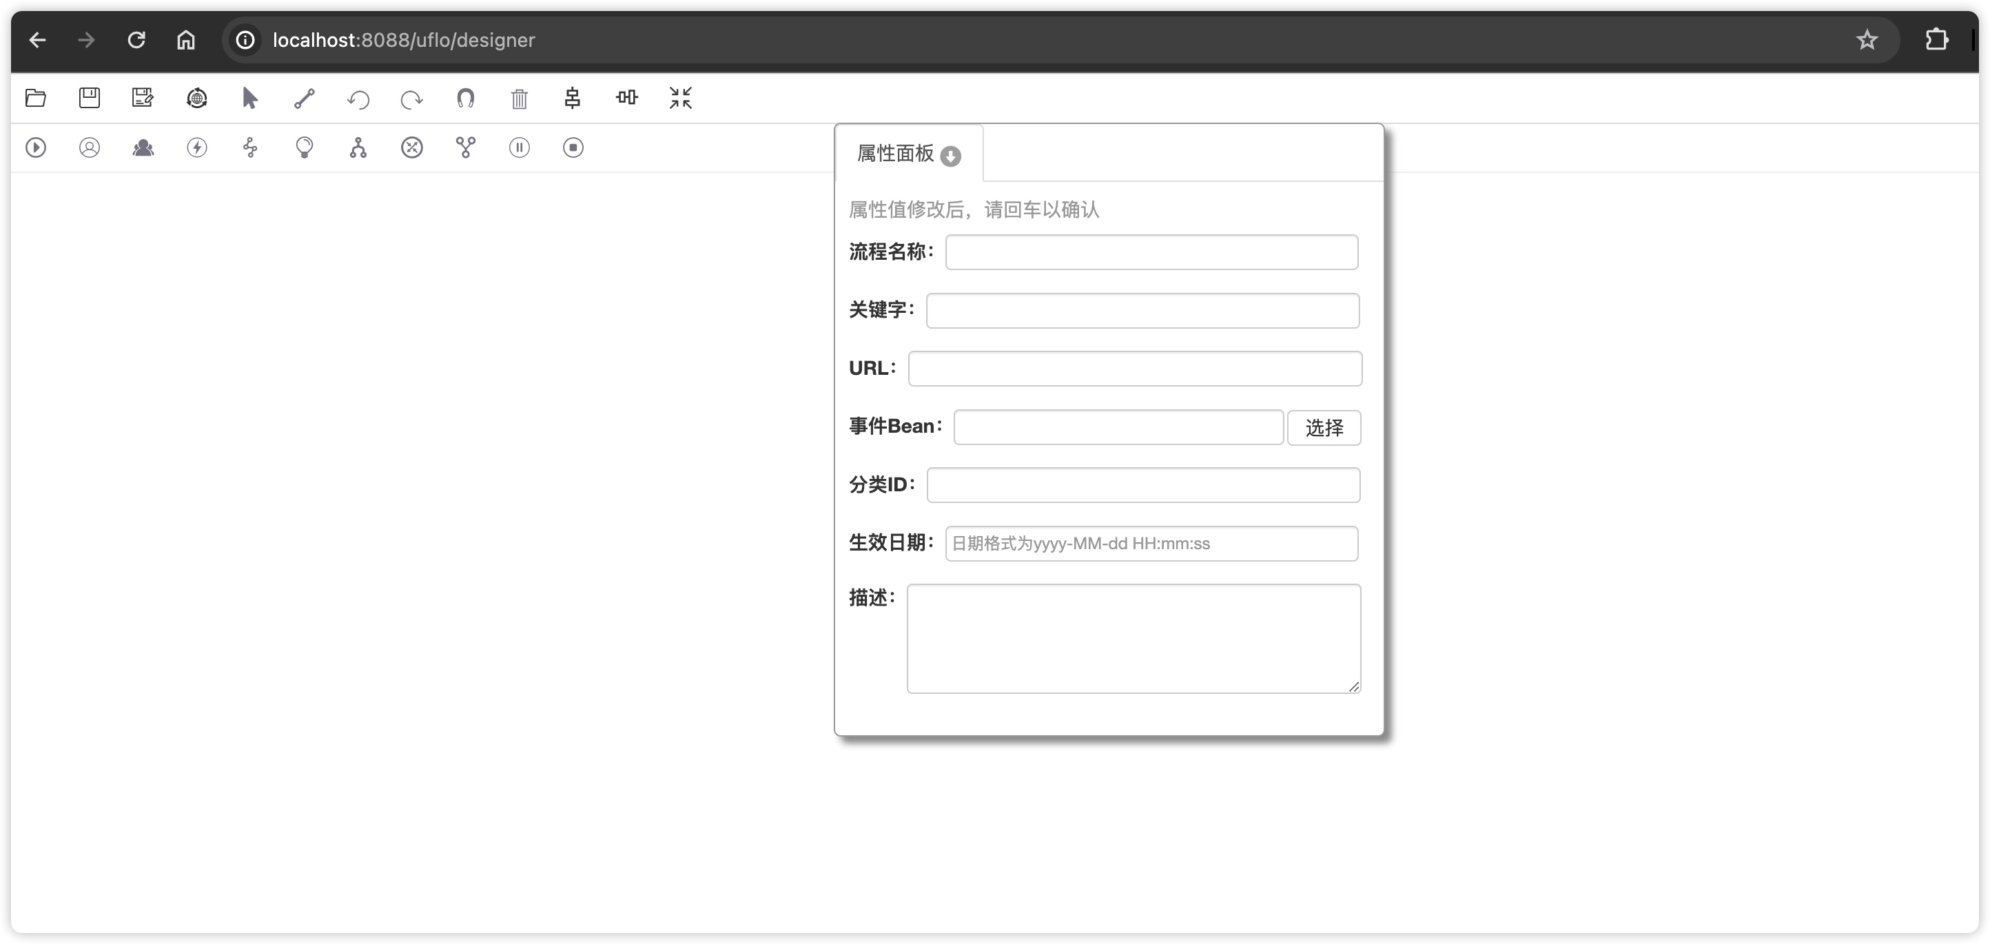Select the light bulb decision node icon
1990x944 pixels.
tap(305, 147)
